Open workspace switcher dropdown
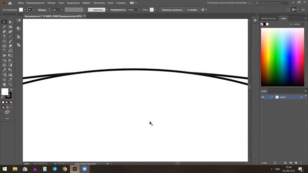Viewport: 308px width, 173px height. (x=249, y=3)
